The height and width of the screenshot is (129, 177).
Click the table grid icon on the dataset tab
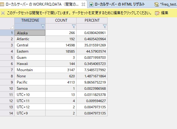pyautogui.click(x=2, y=4)
